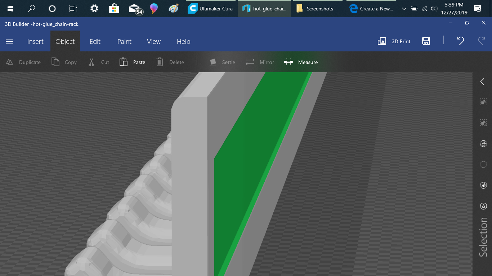
Task: Save the model with the floppy disk icon
Action: [x=426, y=41]
